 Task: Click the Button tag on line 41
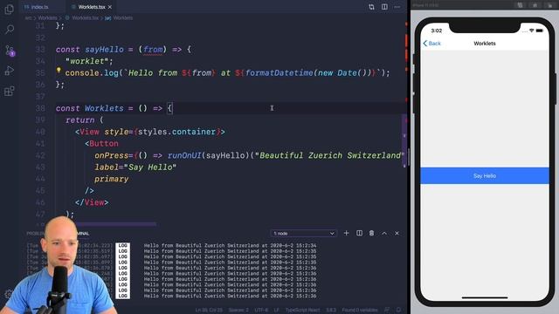[104, 143]
